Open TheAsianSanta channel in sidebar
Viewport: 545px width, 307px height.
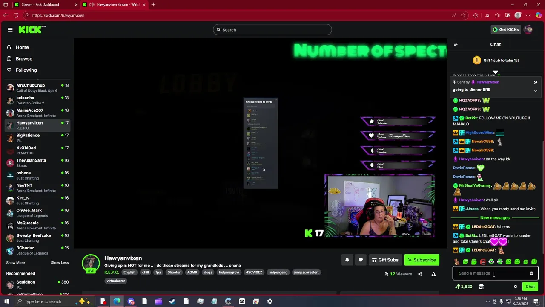(37, 163)
